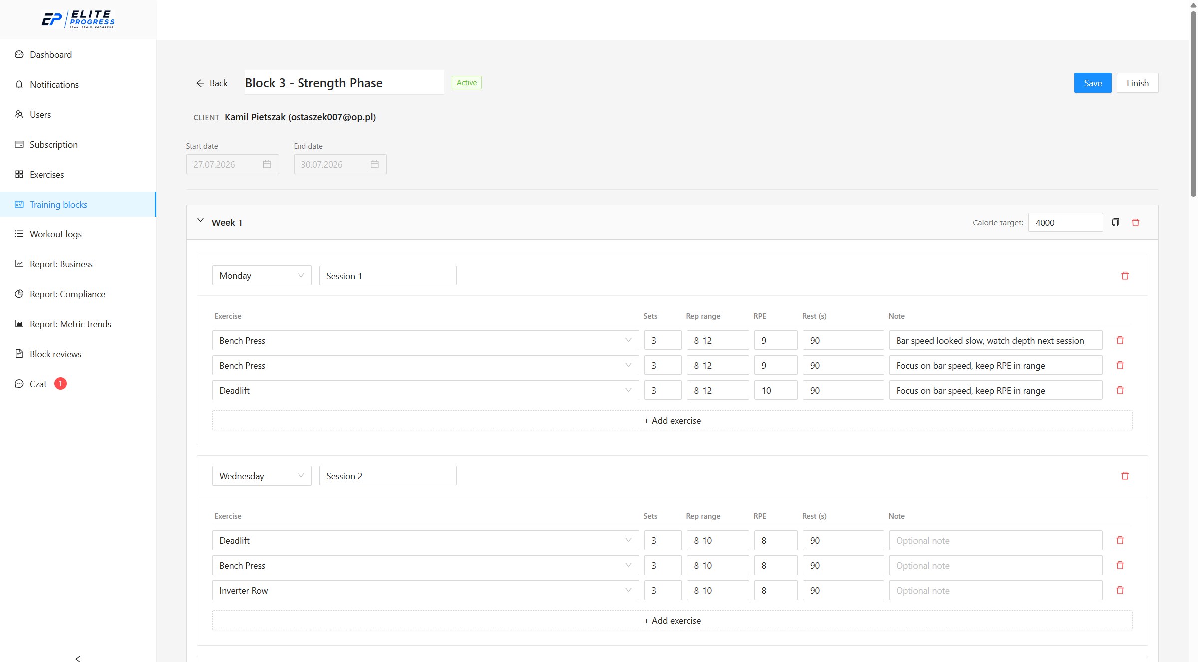Click the Back arrow
The image size is (1198, 662).
tap(211, 83)
